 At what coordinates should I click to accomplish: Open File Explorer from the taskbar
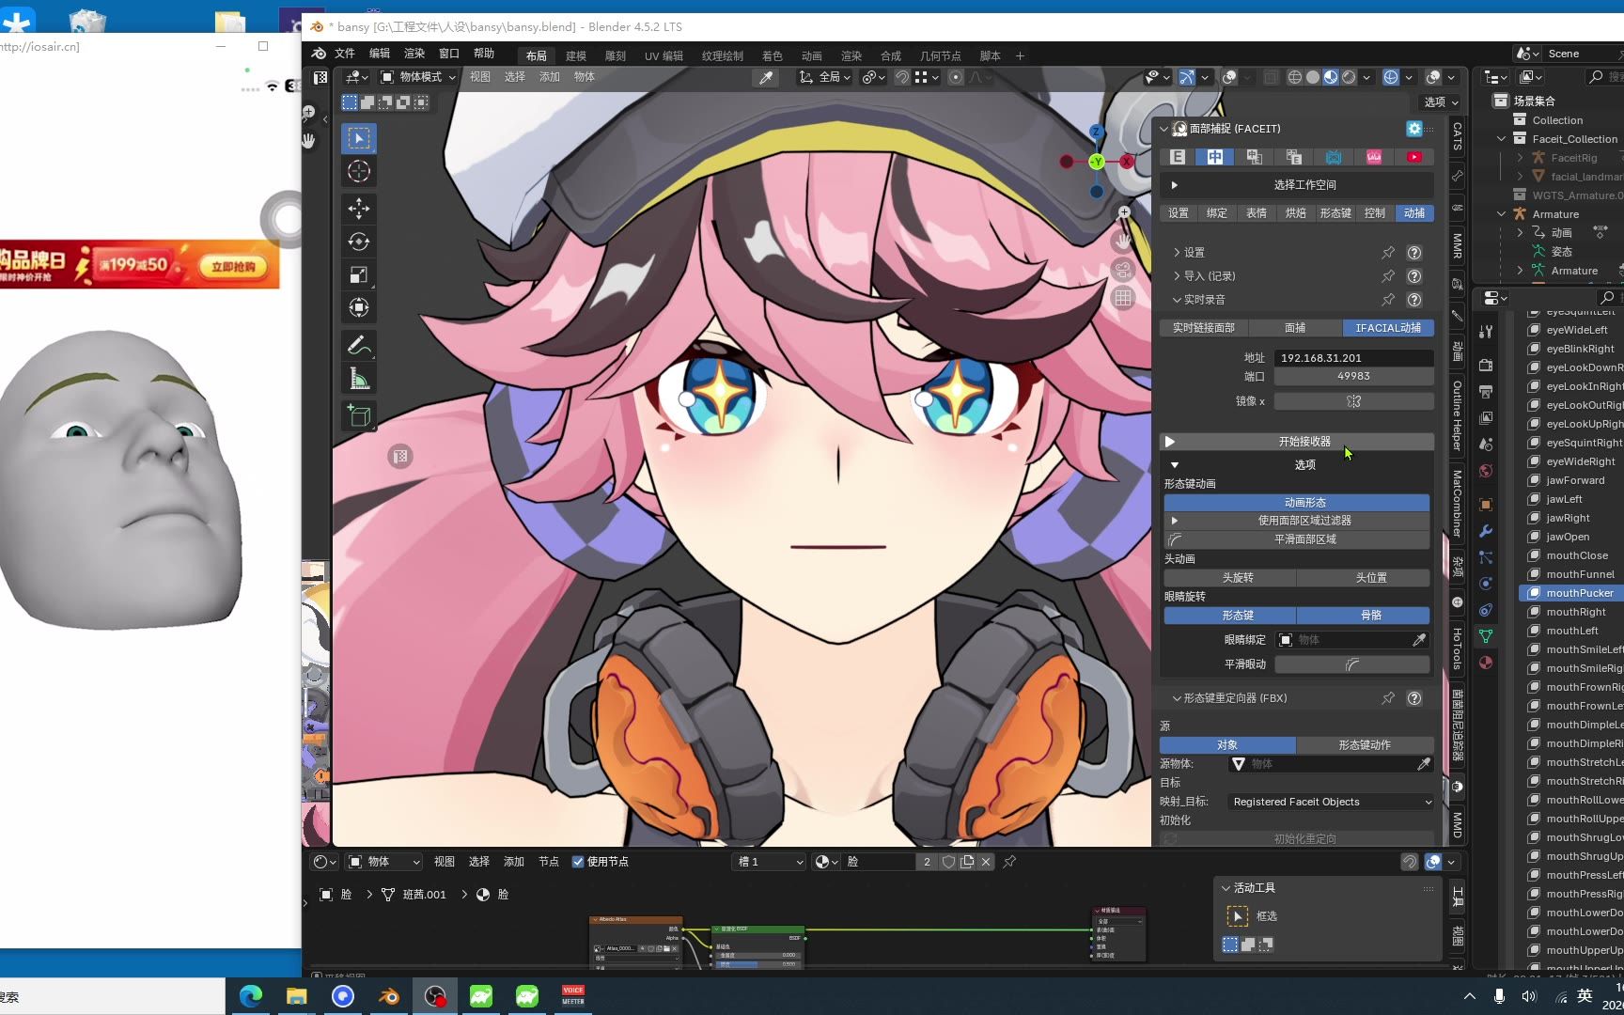[297, 996]
